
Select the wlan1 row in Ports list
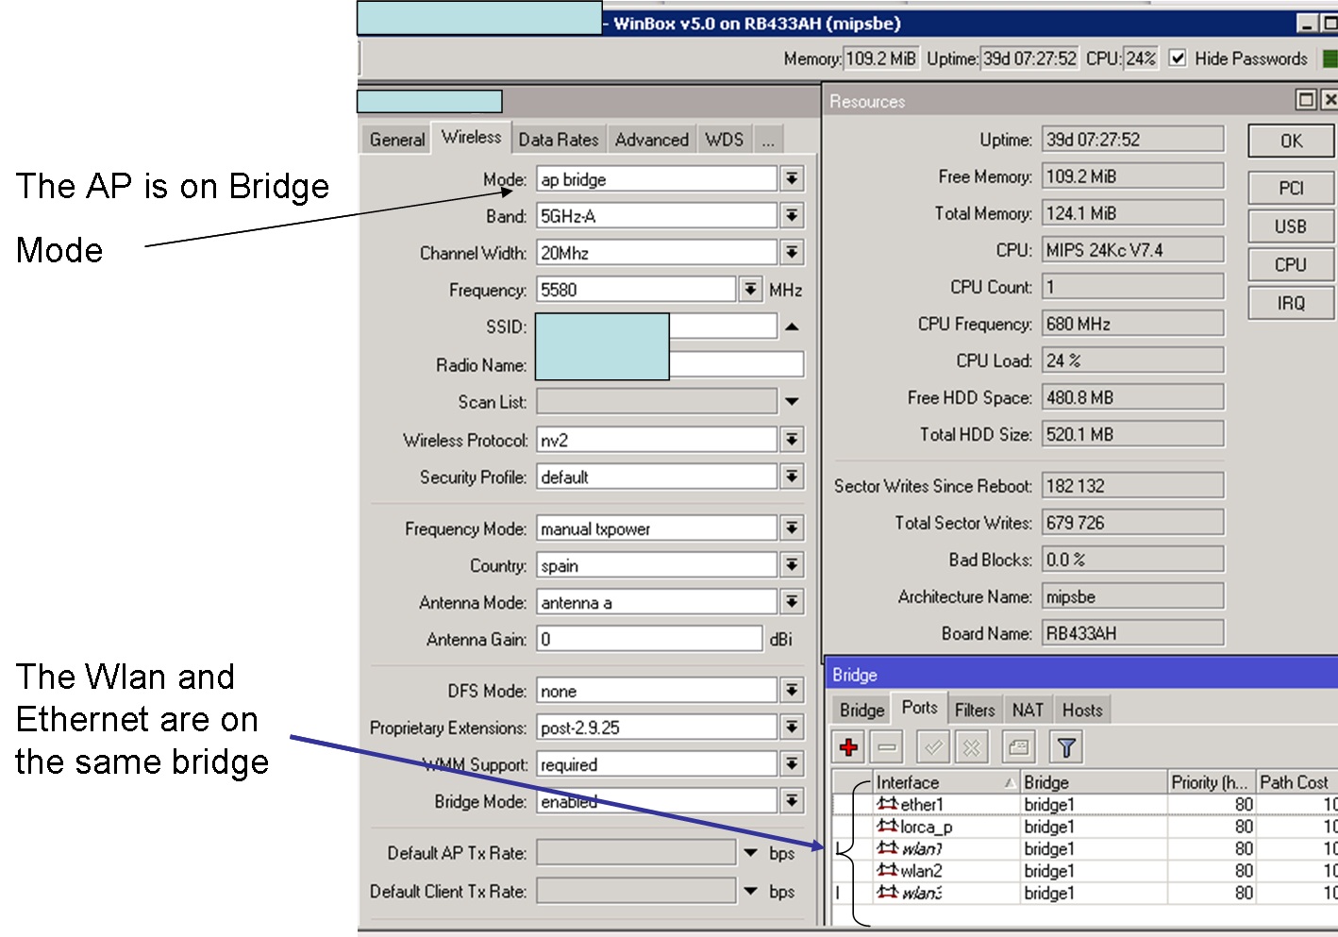tap(1085, 848)
